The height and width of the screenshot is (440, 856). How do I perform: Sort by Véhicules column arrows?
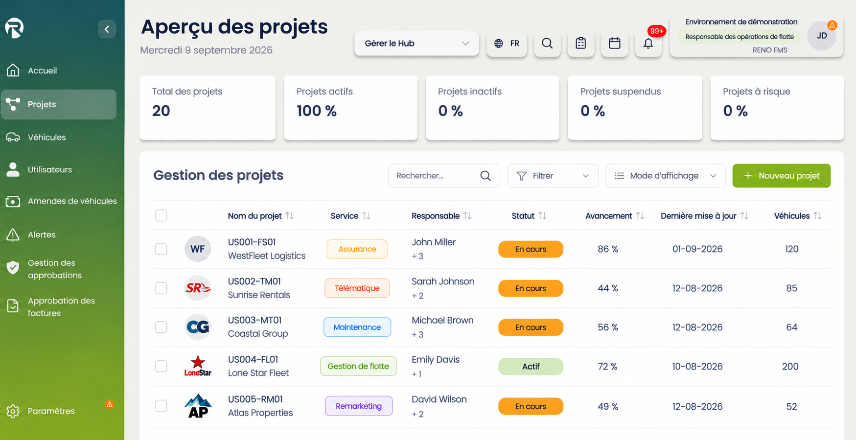pyautogui.click(x=817, y=216)
